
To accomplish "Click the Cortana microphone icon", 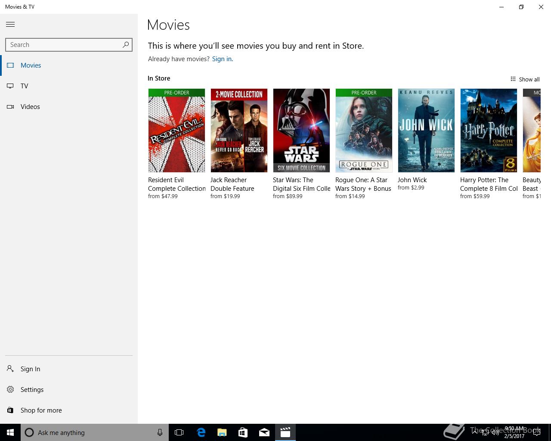I will [160, 432].
